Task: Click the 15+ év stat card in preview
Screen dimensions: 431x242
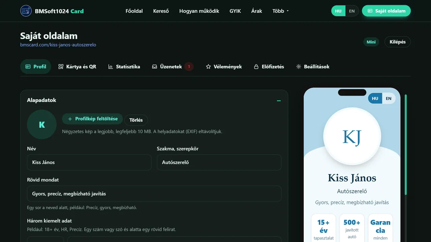Action: click(x=324, y=228)
